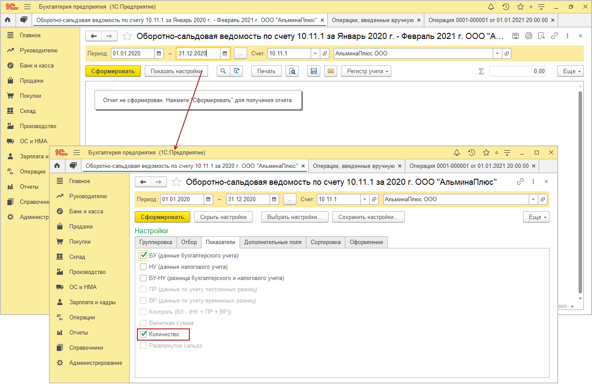Open the hamburger main menu in back window
The image size is (592, 386).
click(27, 7)
